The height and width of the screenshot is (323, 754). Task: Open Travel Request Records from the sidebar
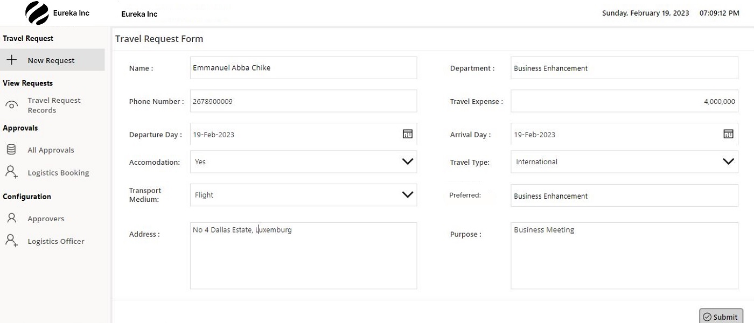click(54, 104)
